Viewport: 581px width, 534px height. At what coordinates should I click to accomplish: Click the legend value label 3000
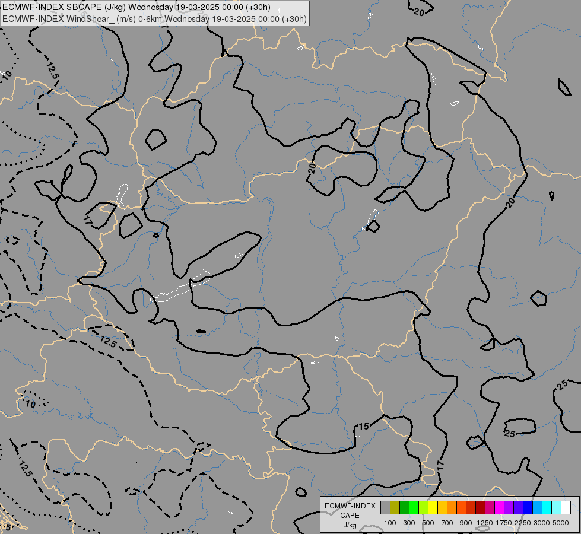point(542,523)
